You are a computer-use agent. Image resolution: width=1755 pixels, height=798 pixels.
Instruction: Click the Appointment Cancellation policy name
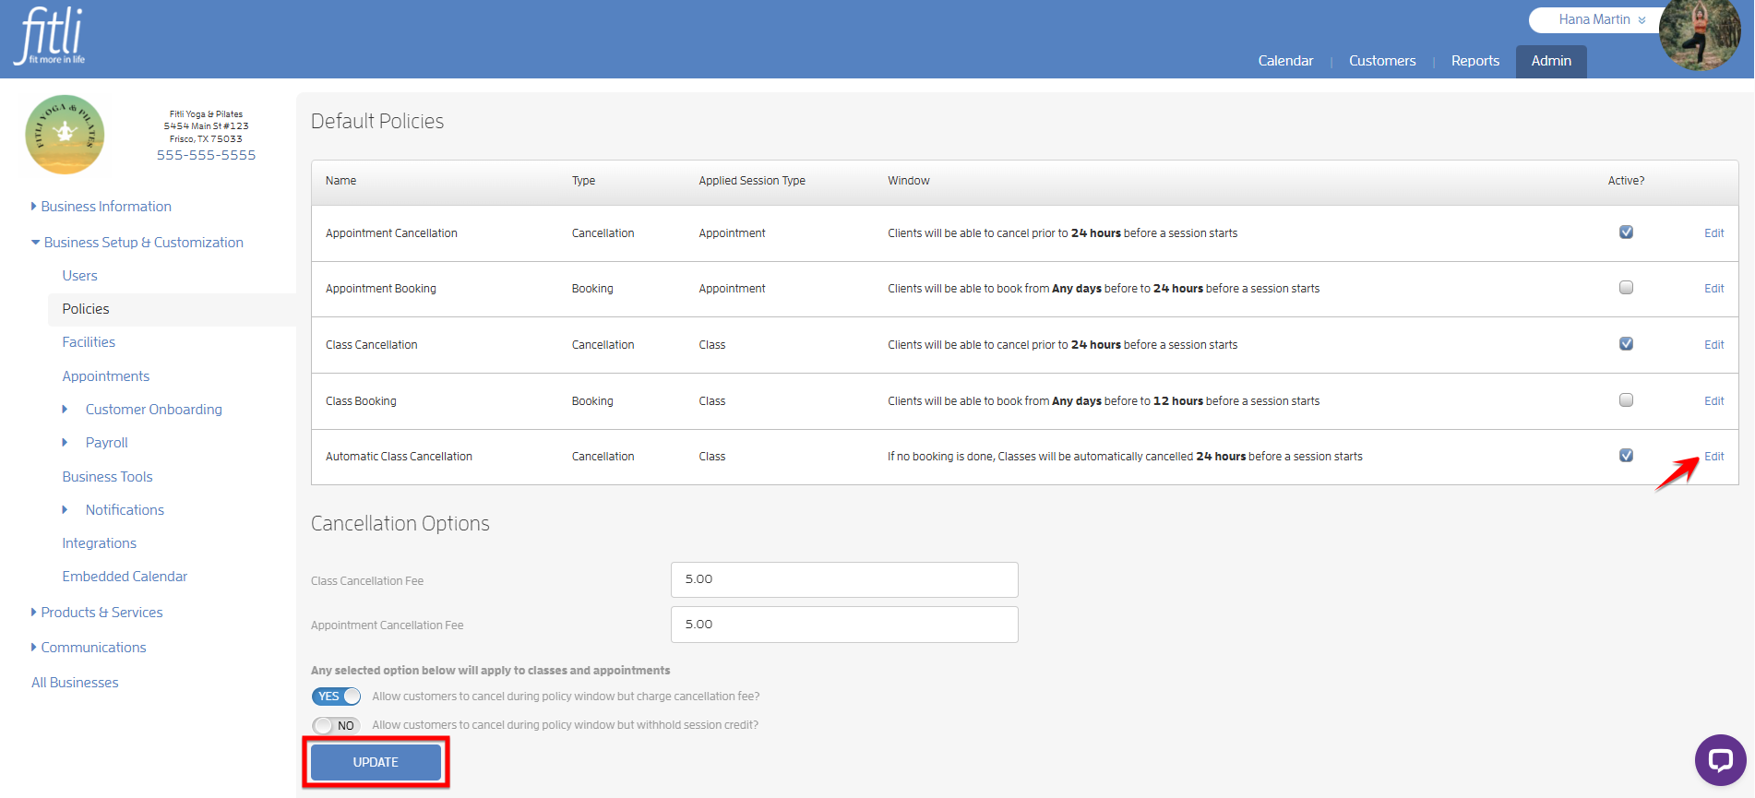[x=391, y=233]
